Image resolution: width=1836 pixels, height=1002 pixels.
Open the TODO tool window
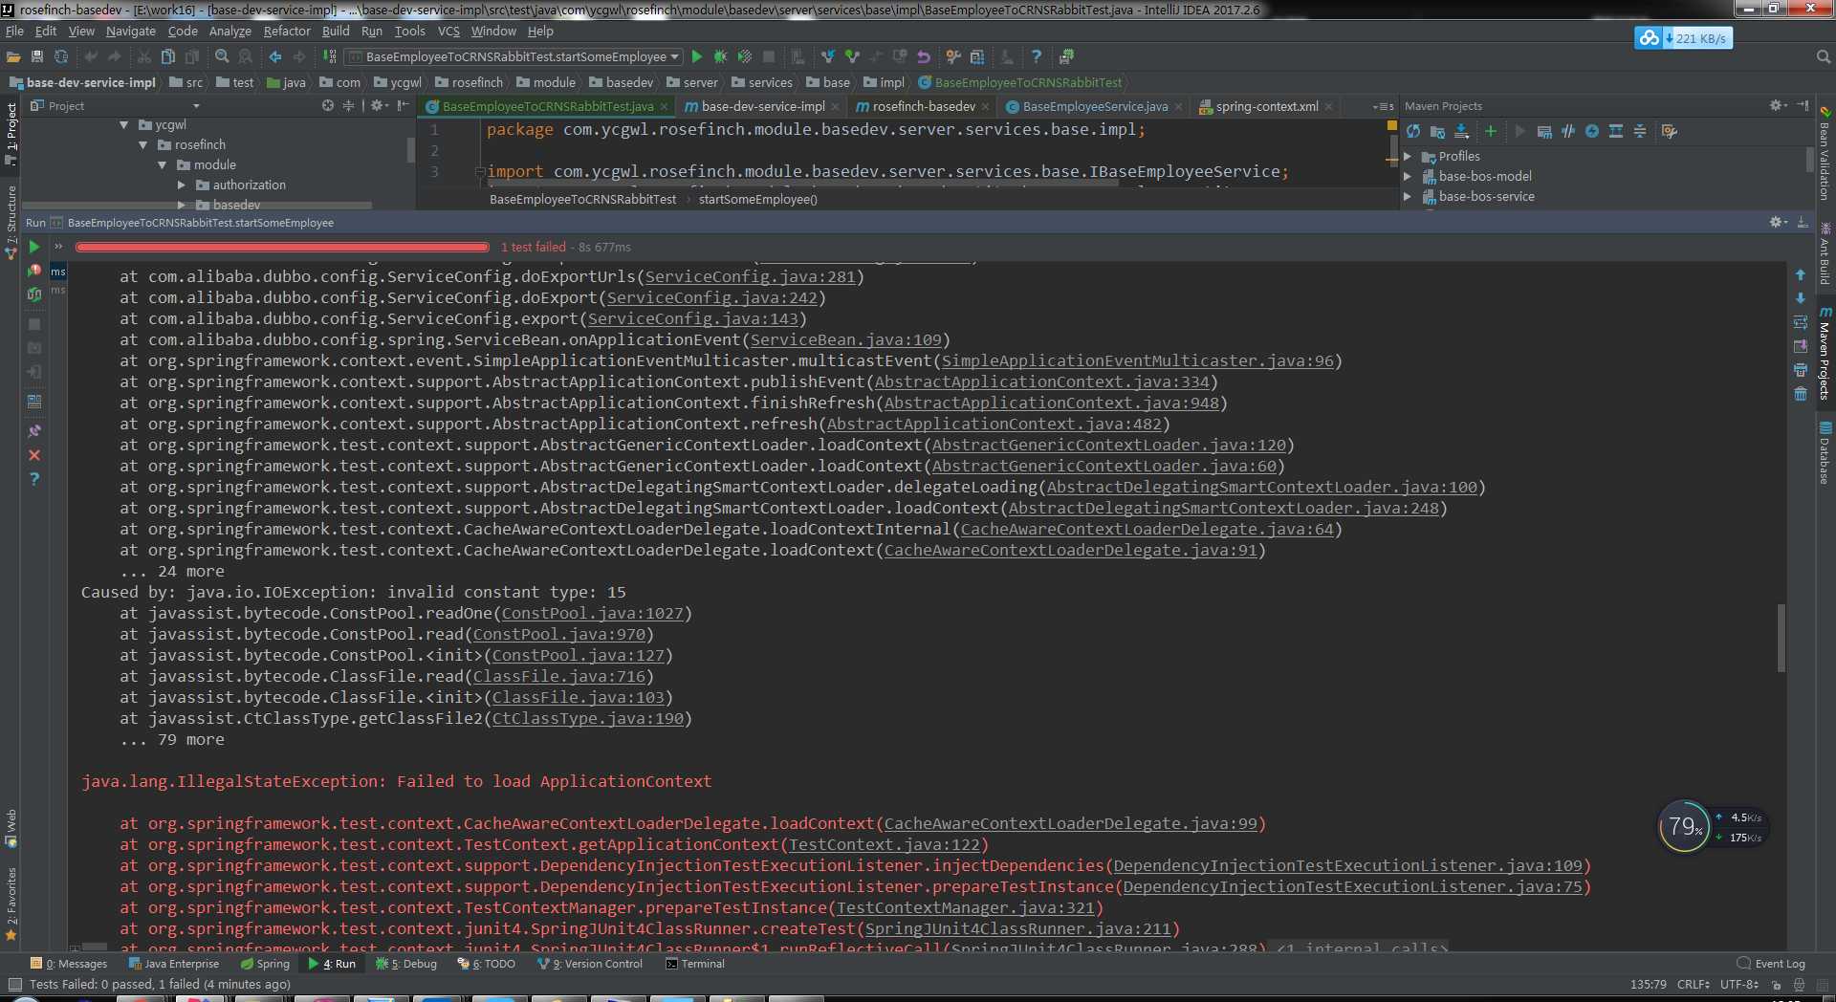point(487,964)
